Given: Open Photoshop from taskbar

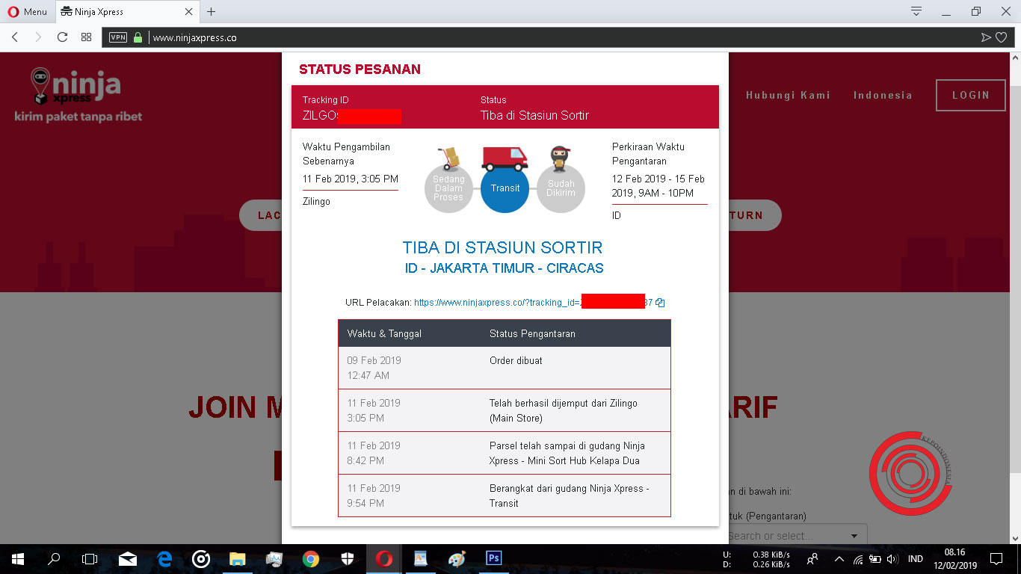Looking at the screenshot, I should pos(493,559).
